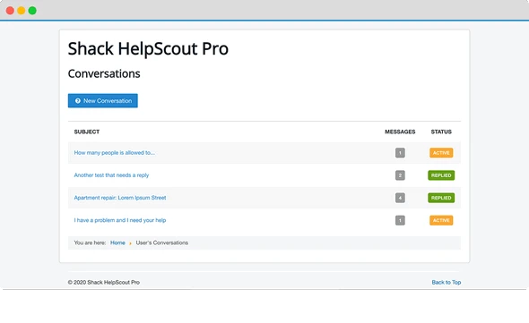Click message count badge for 'Apartment repair' row
This screenshot has width=529, height=323.
point(400,198)
